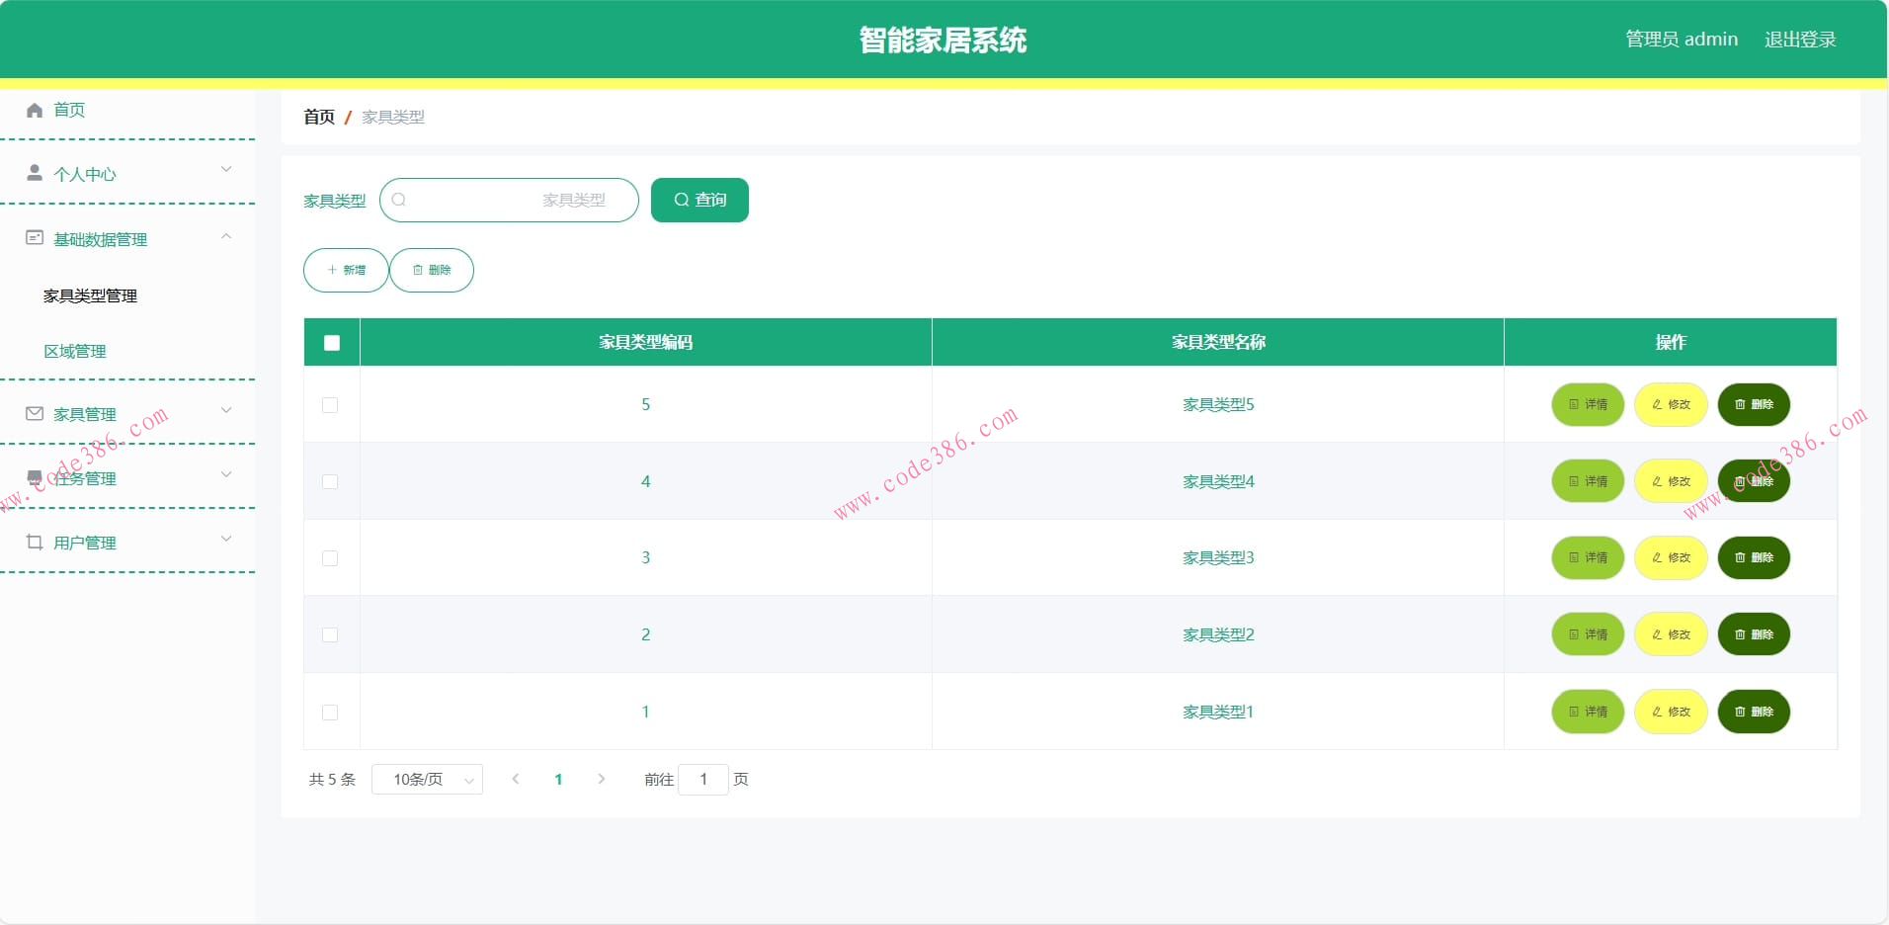Open the 10条/页 page size dropdown
The image size is (1889, 925).
point(427,779)
